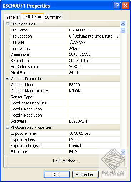
Task: Select the Camera Manufacturer row label
Action: point(30,91)
